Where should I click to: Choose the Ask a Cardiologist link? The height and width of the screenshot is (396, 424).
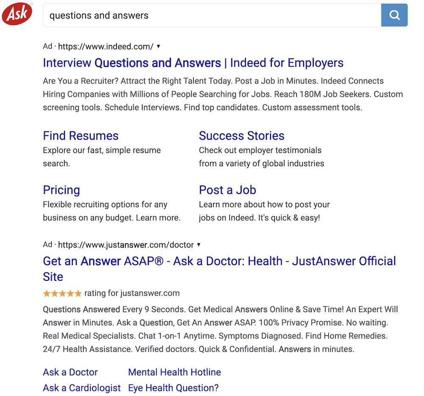click(82, 388)
